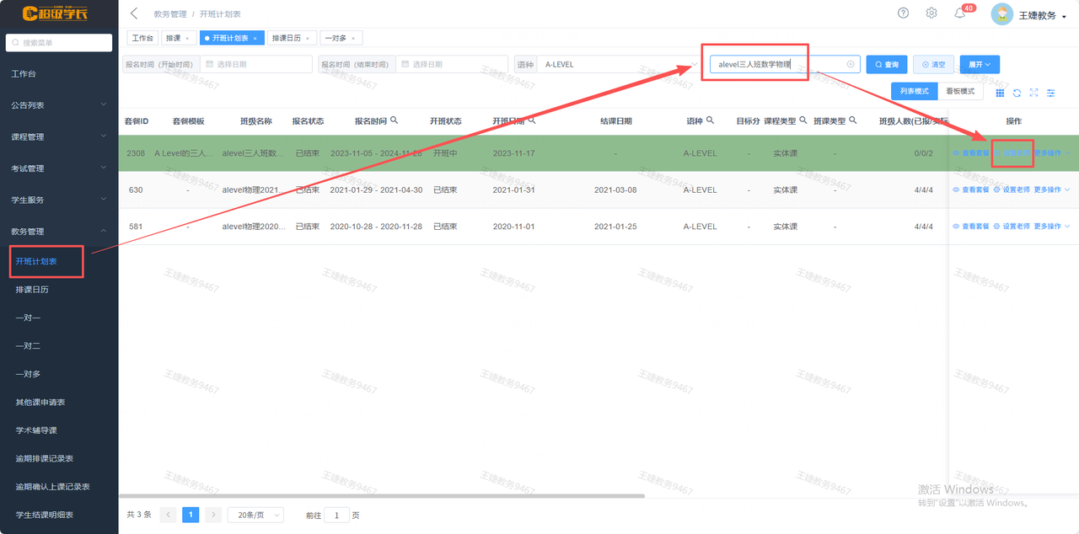The image size is (1079, 534).
Task: Open the 语种 A-LEVEL dropdown
Action: point(618,64)
